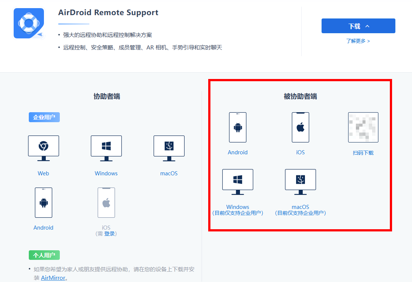
Task: Select the Windows monitor icon under 被协助者端
Action: (238, 182)
